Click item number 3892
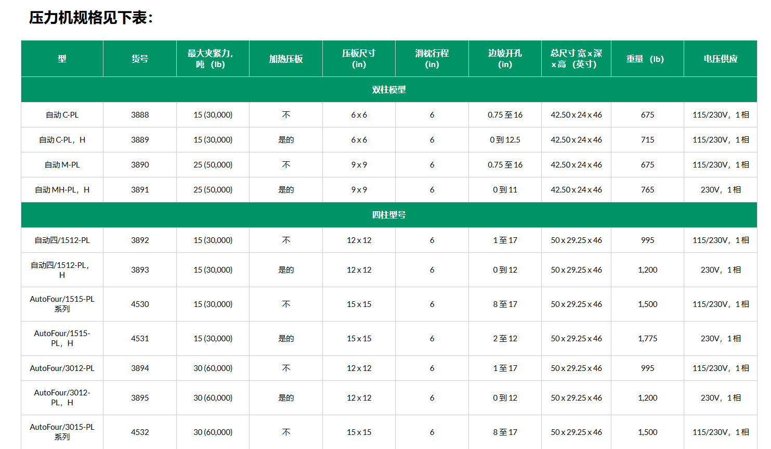The height and width of the screenshot is (449, 771). pyautogui.click(x=140, y=240)
